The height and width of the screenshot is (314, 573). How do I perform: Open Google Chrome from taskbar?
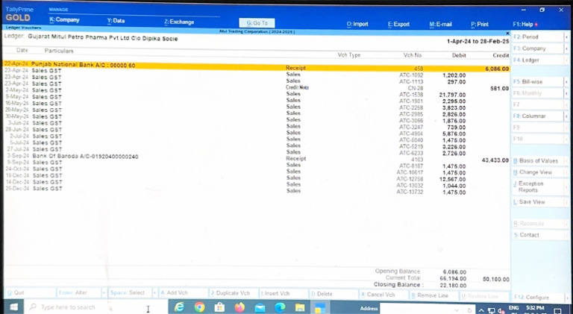[x=200, y=307]
